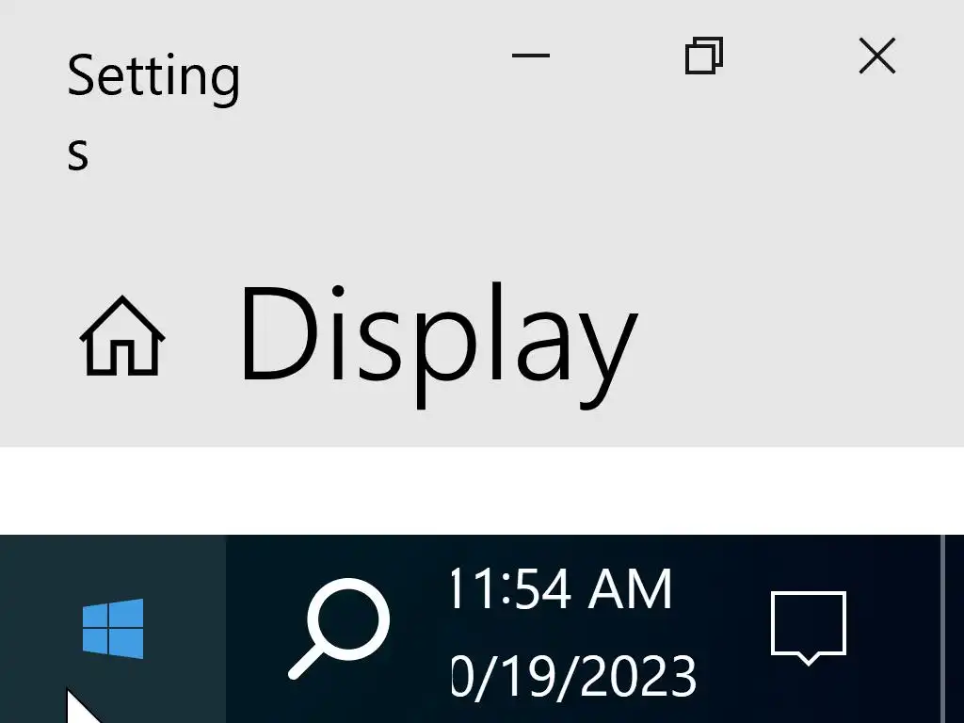
Task: Click the wrapped "s" of the Settings title
Action: (78, 153)
